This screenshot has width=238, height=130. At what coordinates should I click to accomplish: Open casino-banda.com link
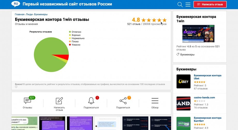coord(204,98)
